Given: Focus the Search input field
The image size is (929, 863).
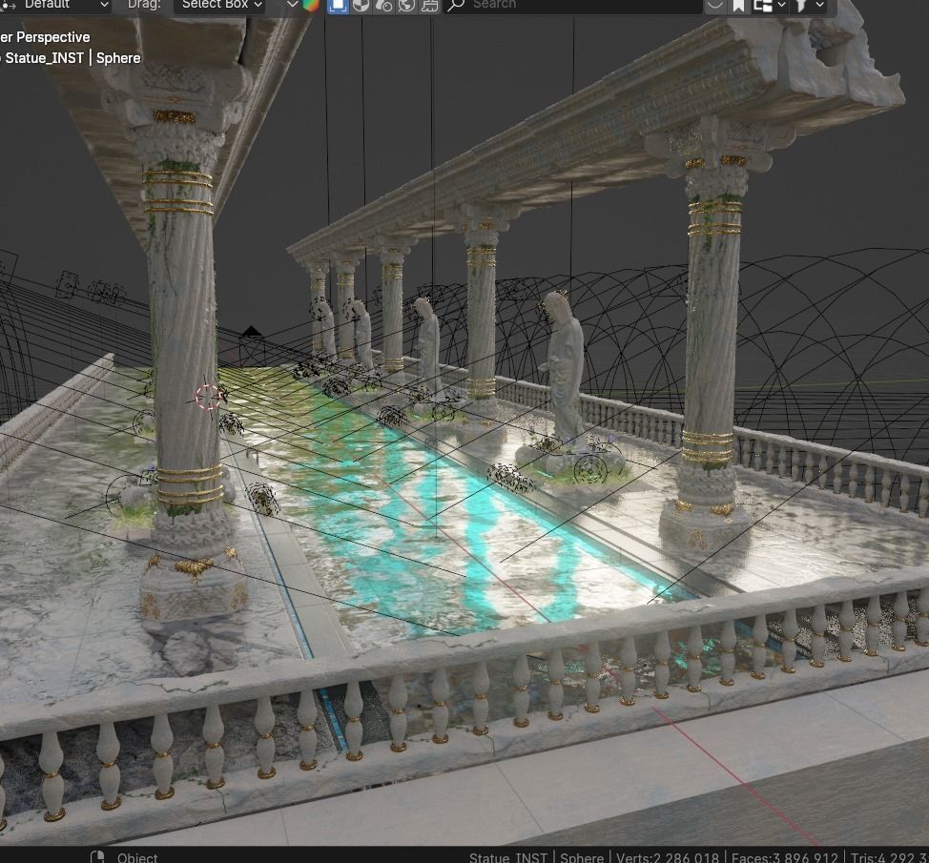Looking at the screenshot, I should (572, 6).
